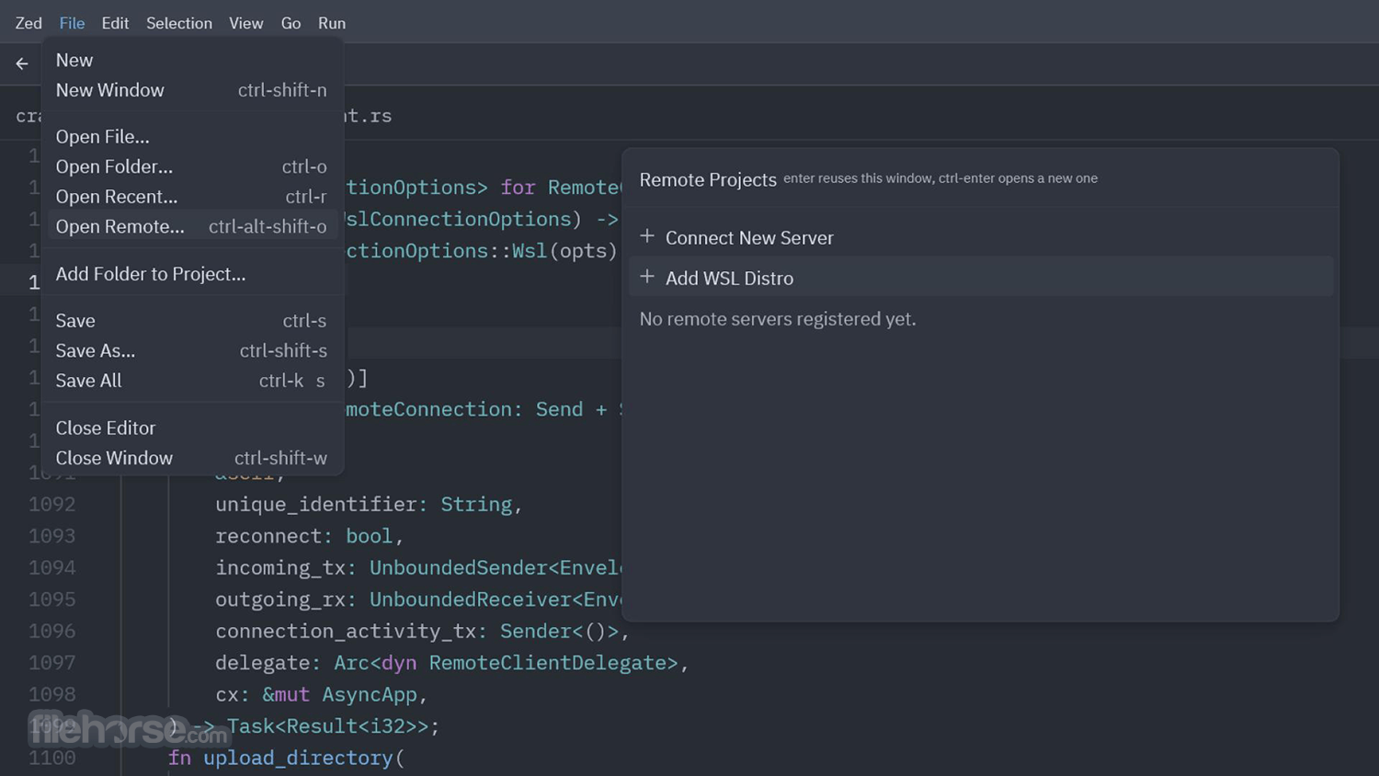This screenshot has width=1379, height=776.
Task: Click 'reconnect' field in the code
Action: [x=268, y=536]
